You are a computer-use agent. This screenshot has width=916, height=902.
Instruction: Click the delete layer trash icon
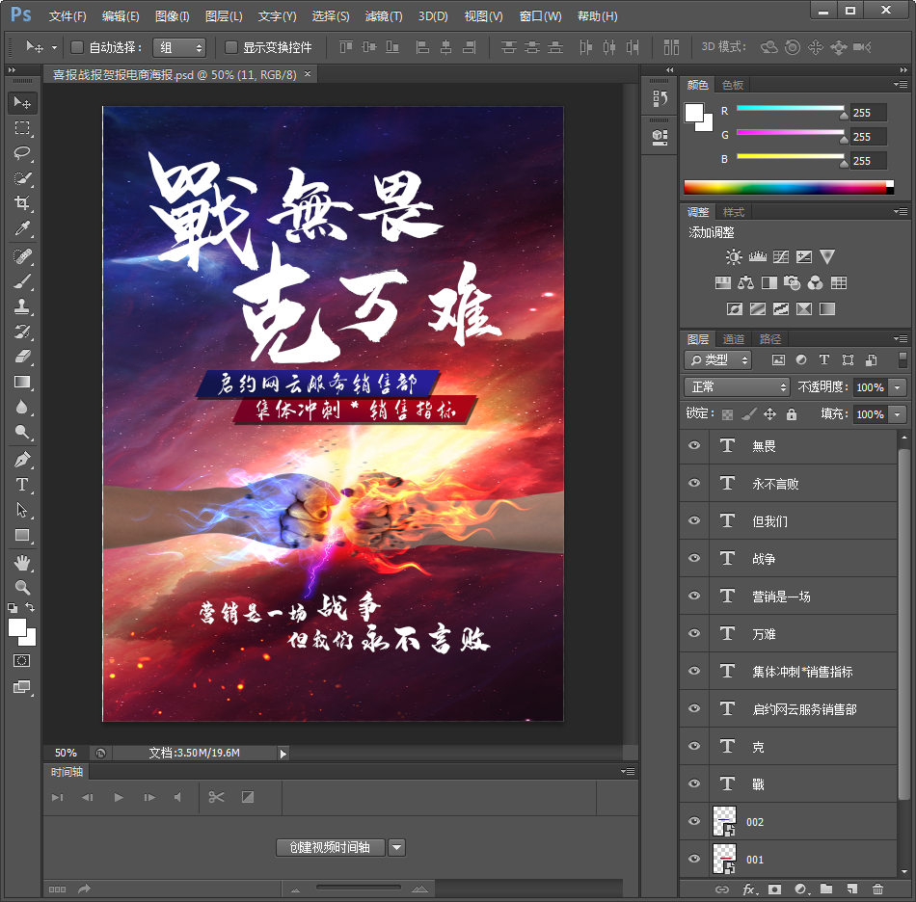point(877,889)
